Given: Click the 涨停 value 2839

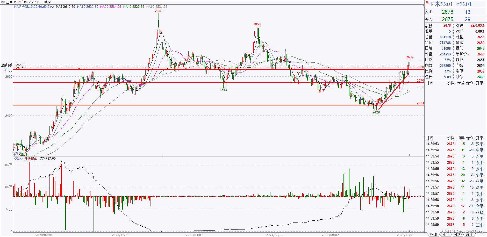Looking at the screenshot, I should pyautogui.click(x=481, y=71).
